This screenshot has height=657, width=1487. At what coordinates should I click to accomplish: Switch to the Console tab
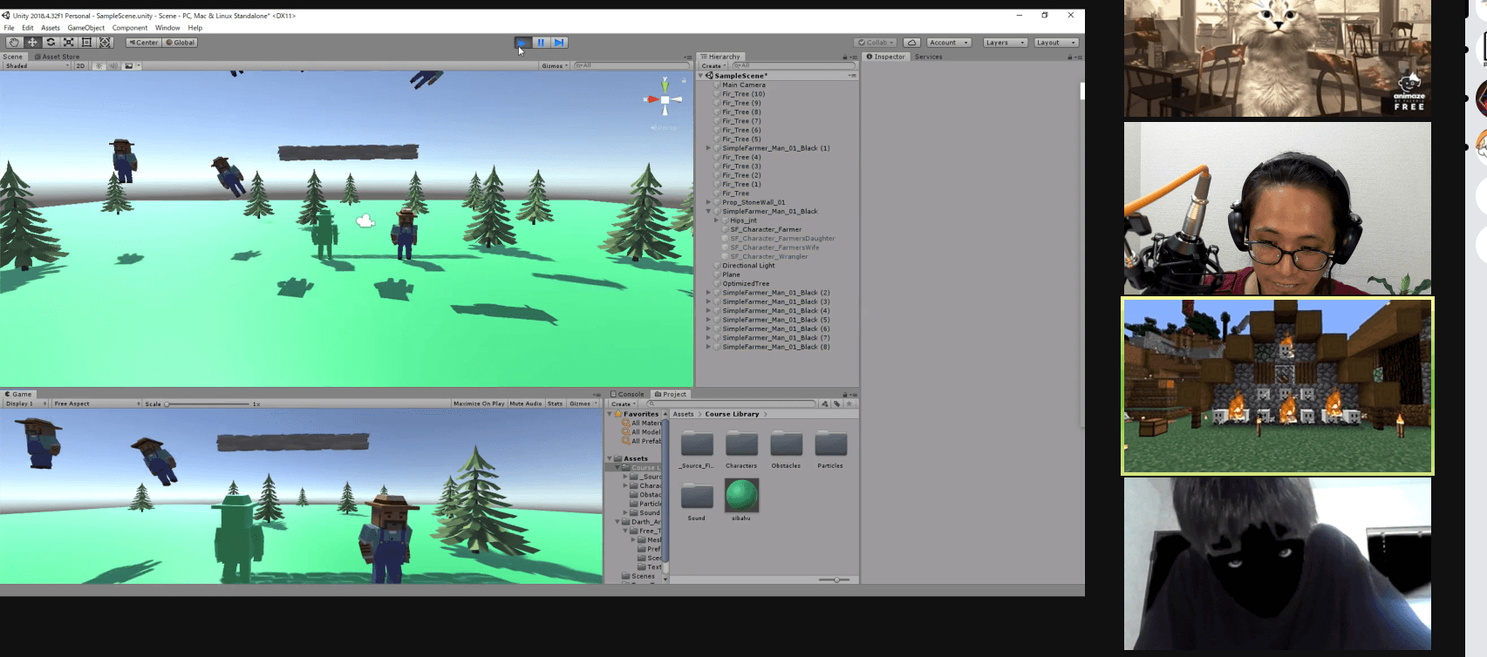tap(627, 395)
